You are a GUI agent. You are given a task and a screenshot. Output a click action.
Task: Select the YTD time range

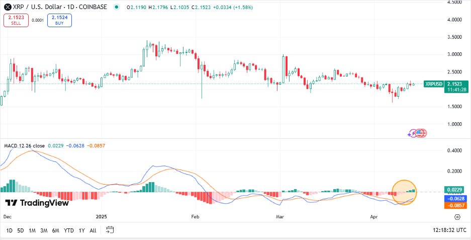[x=69, y=230]
